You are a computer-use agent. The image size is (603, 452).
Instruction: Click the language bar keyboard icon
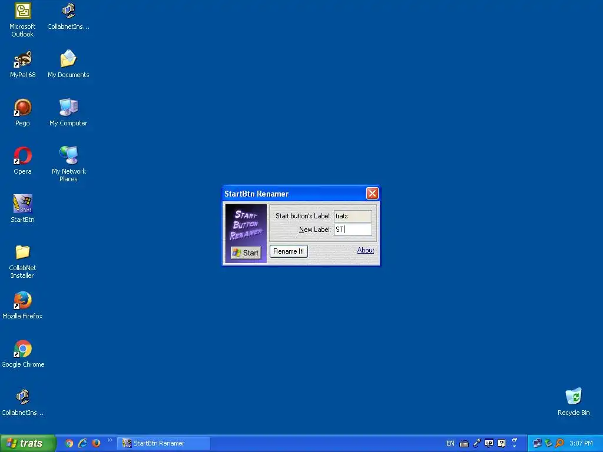pyautogui.click(x=464, y=444)
